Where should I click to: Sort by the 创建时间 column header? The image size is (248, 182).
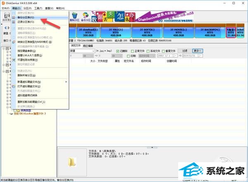[172, 61]
